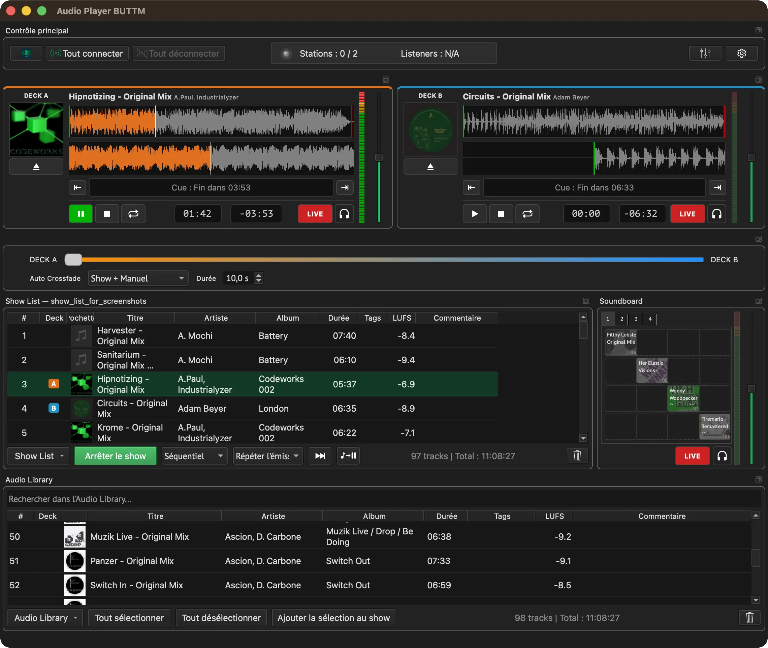Click Arrêter le show button
The image size is (768, 648).
115,456
